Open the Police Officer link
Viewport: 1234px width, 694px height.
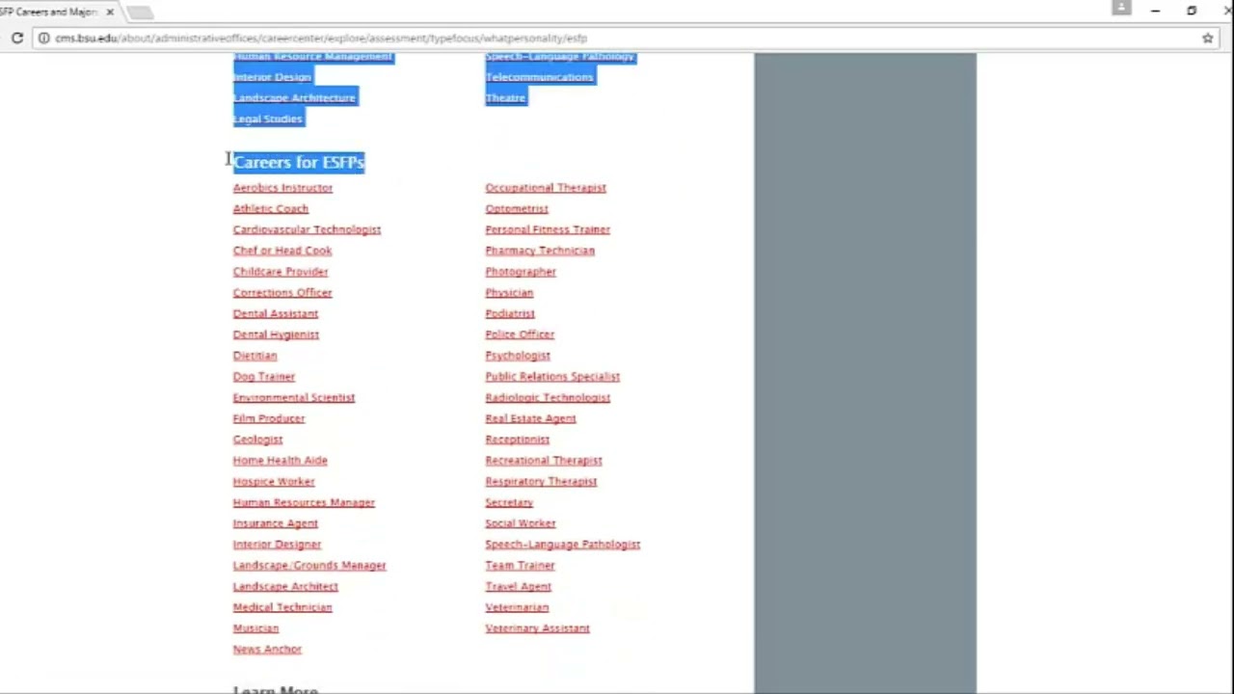tap(519, 334)
